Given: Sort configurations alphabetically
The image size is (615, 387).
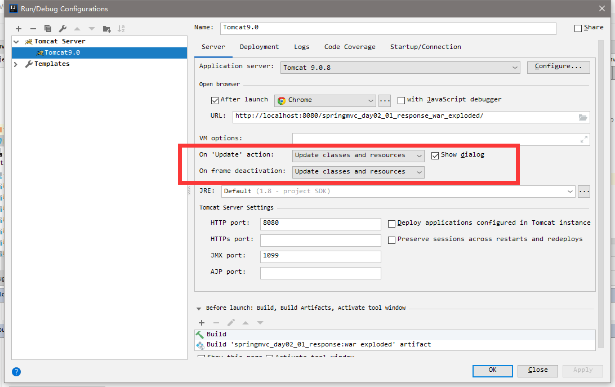Looking at the screenshot, I should pos(121,29).
